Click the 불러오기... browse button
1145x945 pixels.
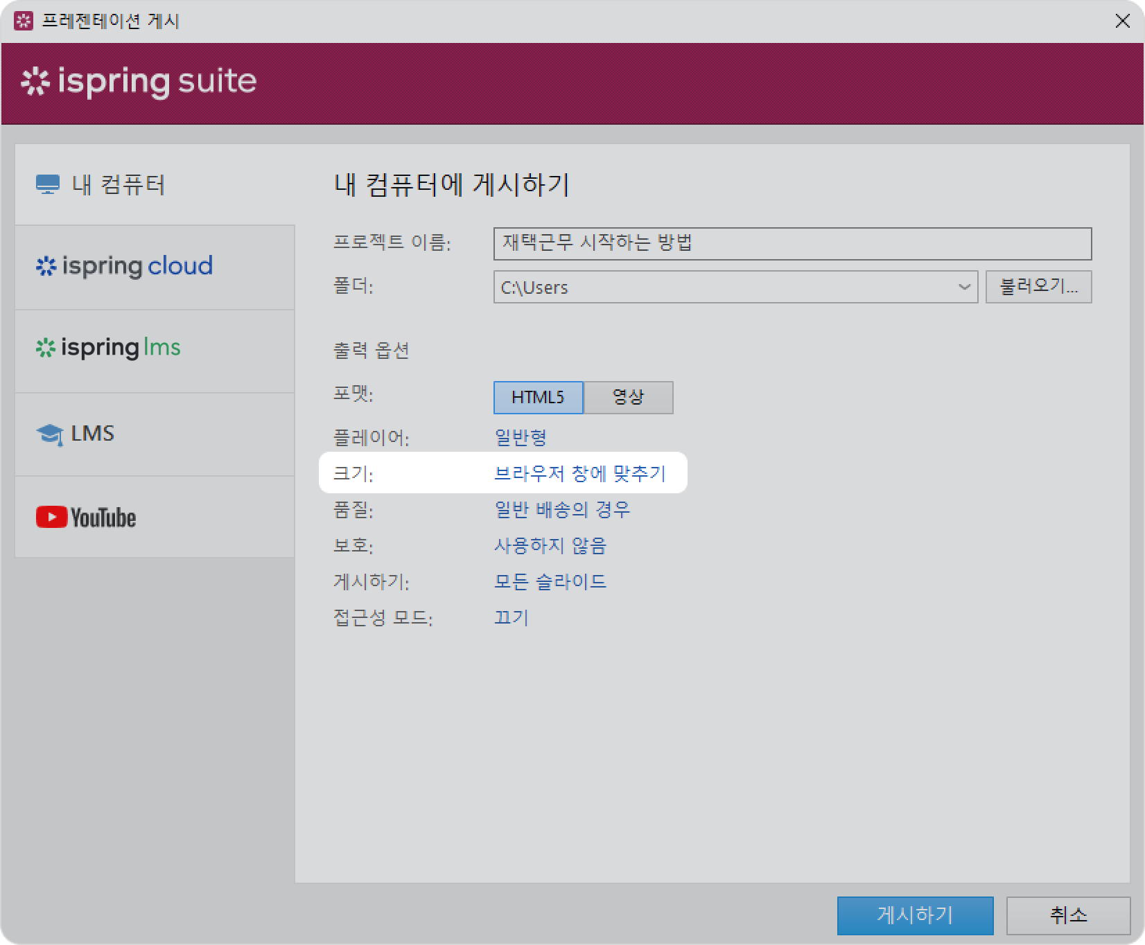(1038, 287)
